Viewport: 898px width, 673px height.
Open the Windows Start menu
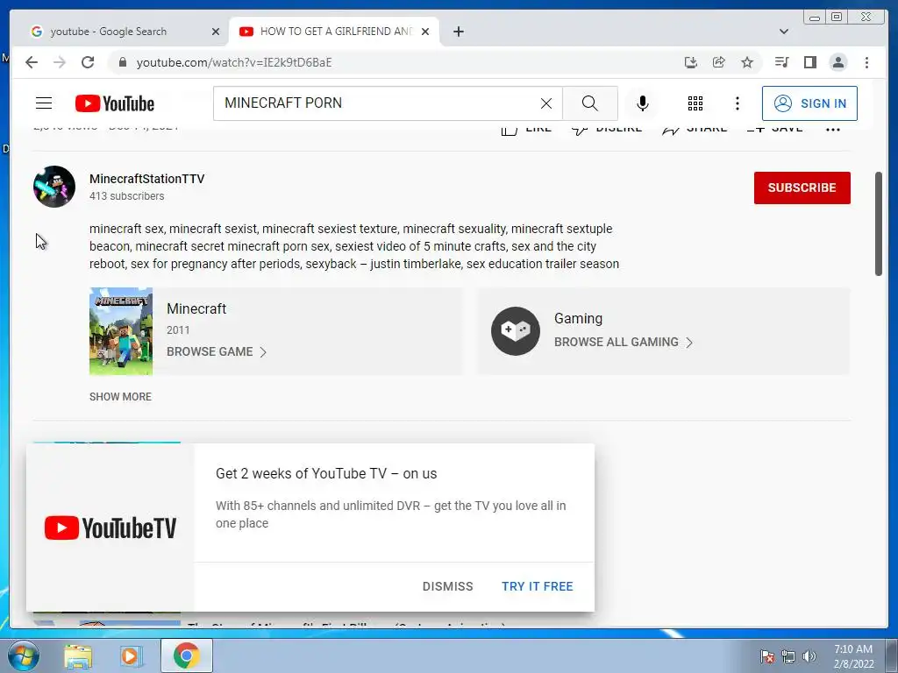[24, 655]
